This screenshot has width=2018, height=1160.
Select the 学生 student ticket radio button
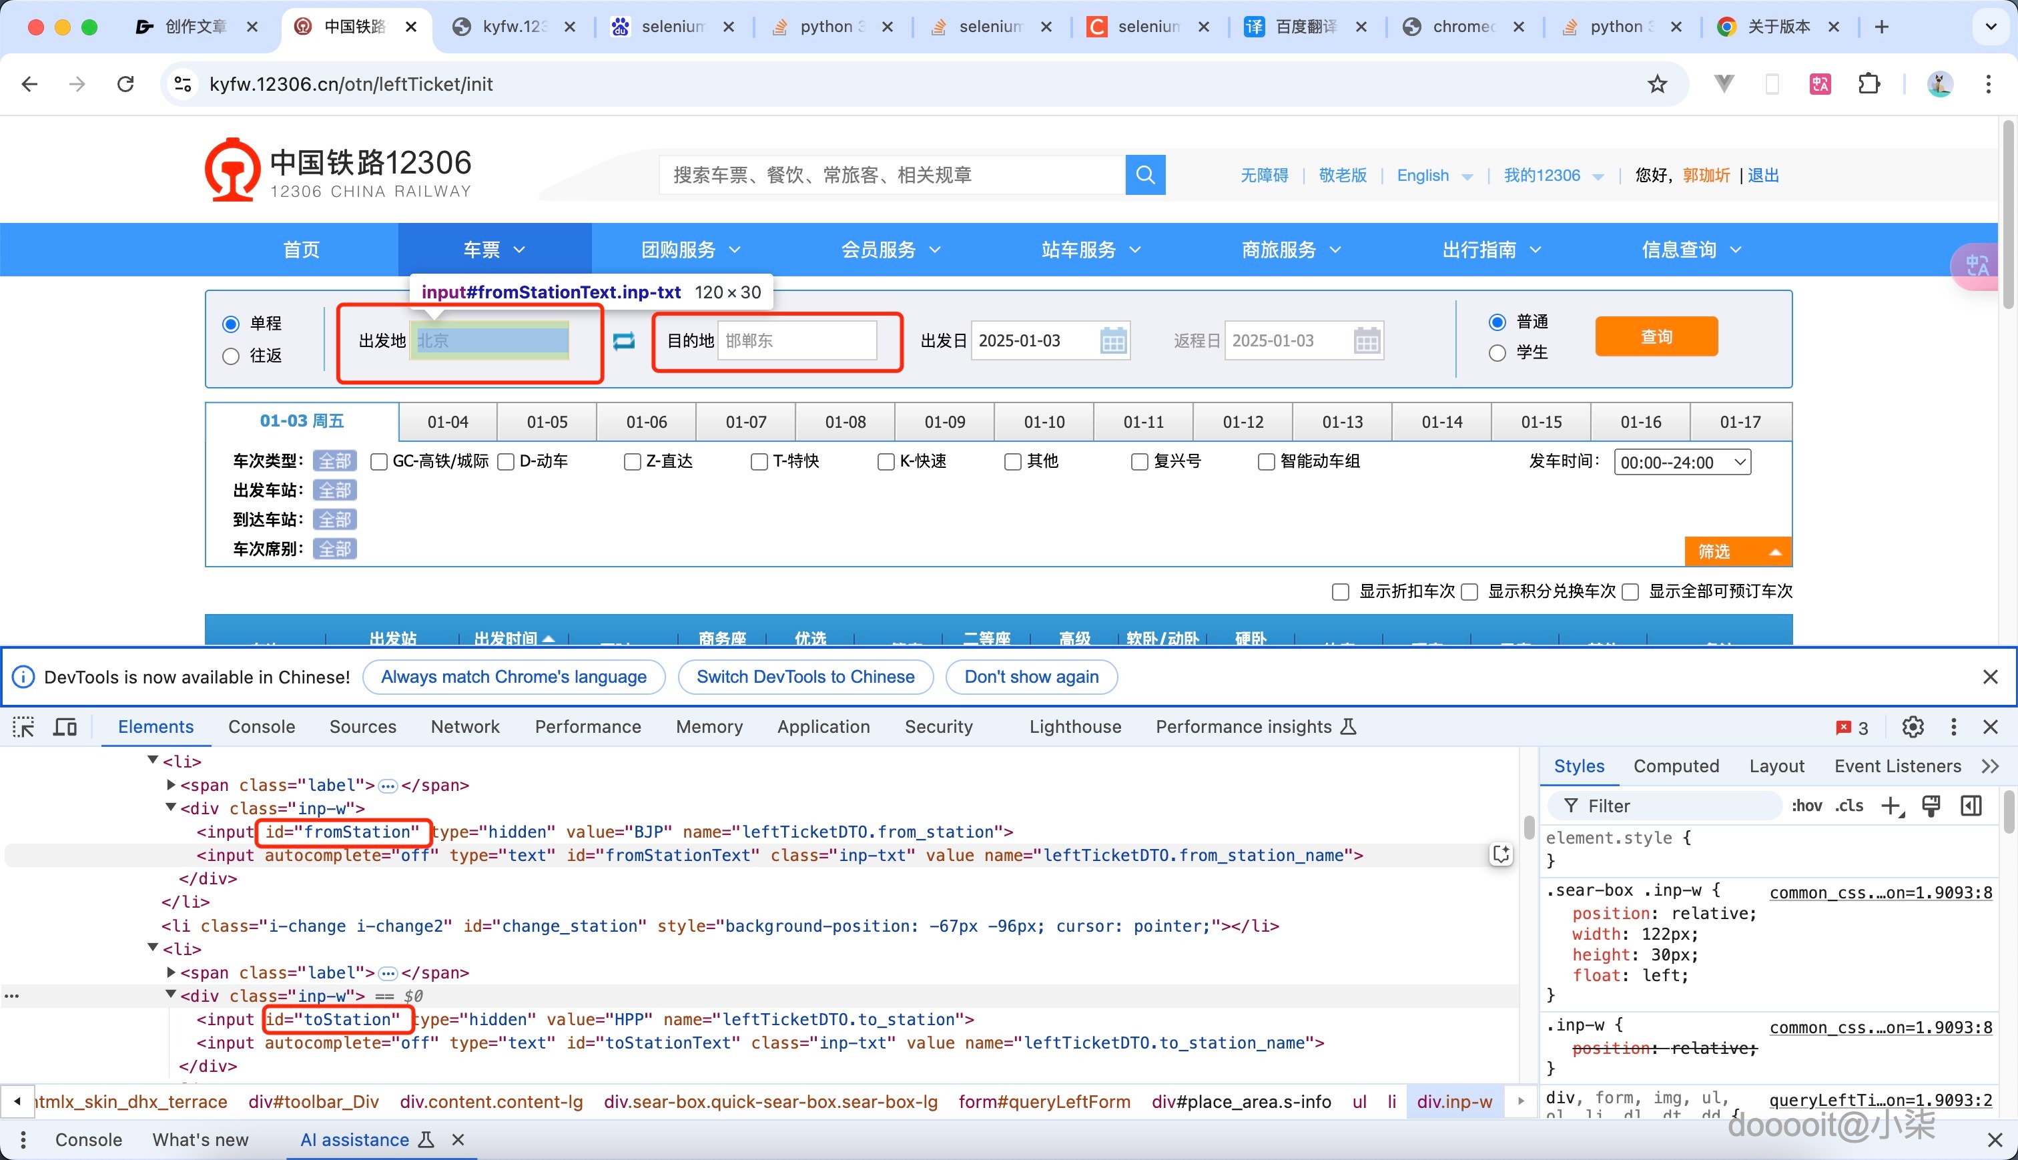click(x=1497, y=353)
